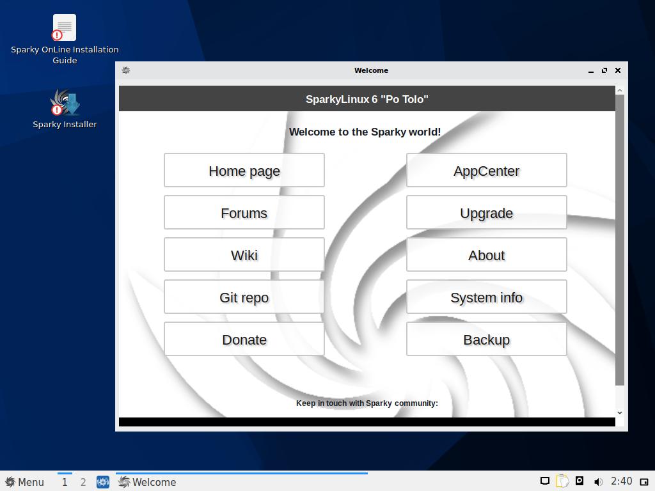
Task: Click the Upgrade button
Action: click(486, 212)
